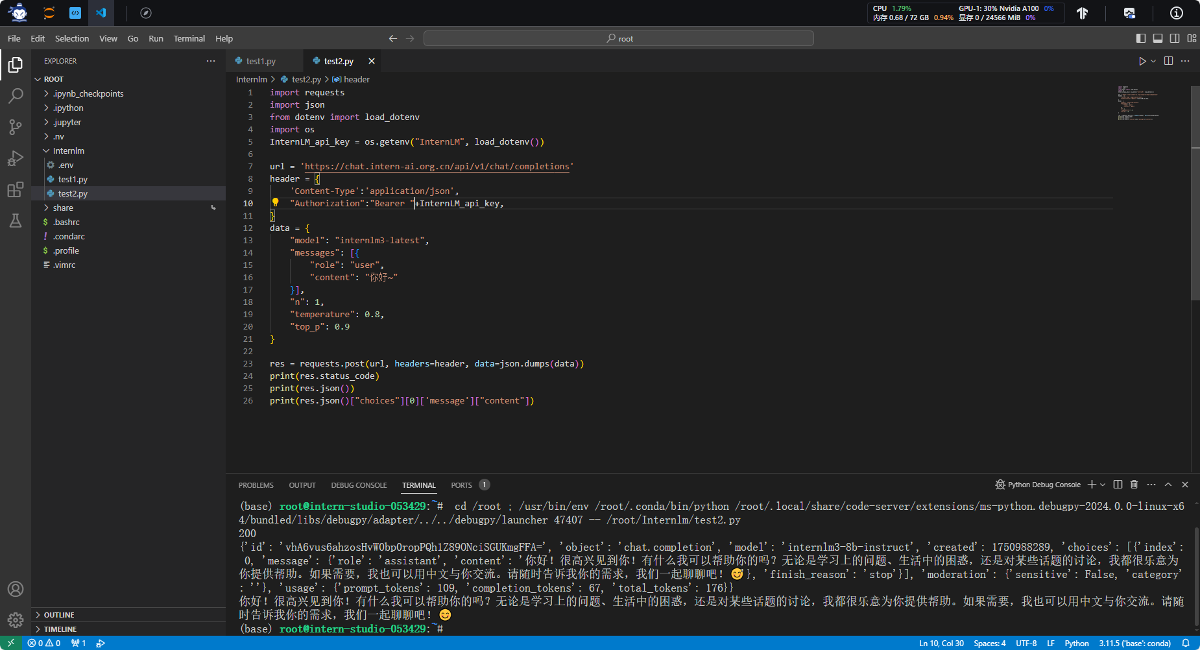The height and width of the screenshot is (650, 1200).
Task: Open the Help menu
Action: pos(224,39)
